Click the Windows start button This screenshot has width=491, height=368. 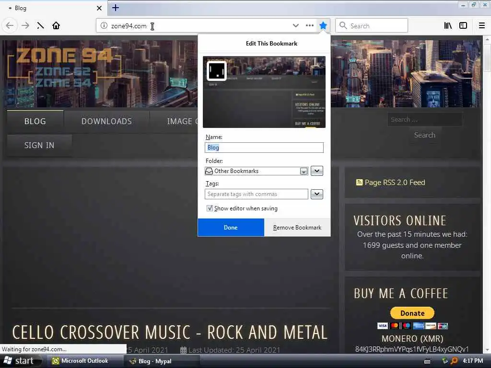coord(21,361)
